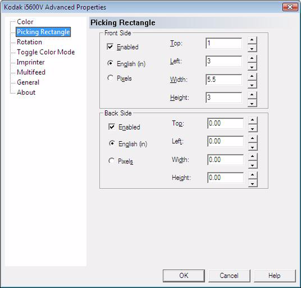The image size is (301, 288).
Task: Decrease Back Side Width with down arrow
Action: coord(253,165)
